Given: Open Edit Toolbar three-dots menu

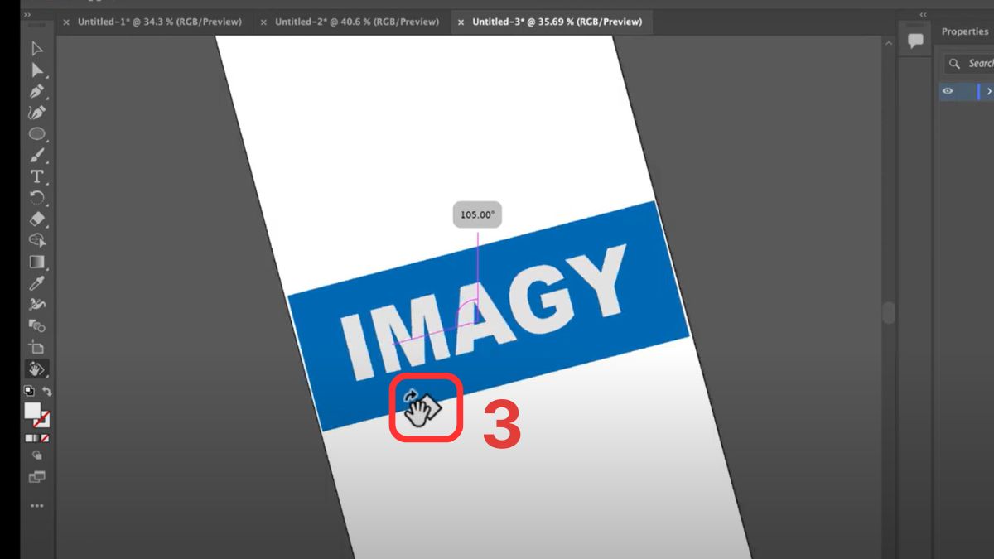Looking at the screenshot, I should point(36,505).
